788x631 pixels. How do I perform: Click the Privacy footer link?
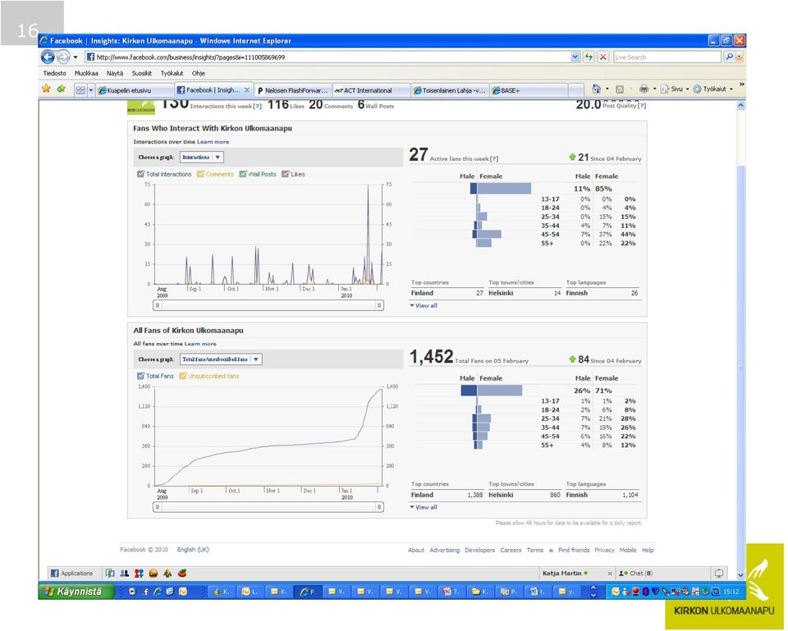605,551
